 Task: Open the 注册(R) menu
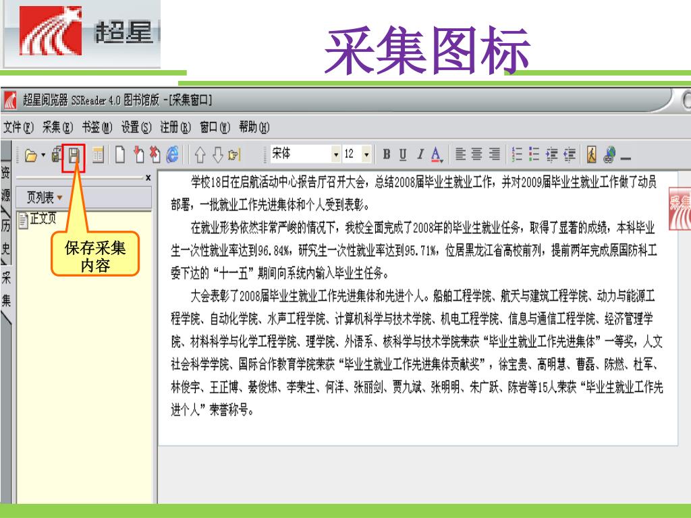(175, 127)
